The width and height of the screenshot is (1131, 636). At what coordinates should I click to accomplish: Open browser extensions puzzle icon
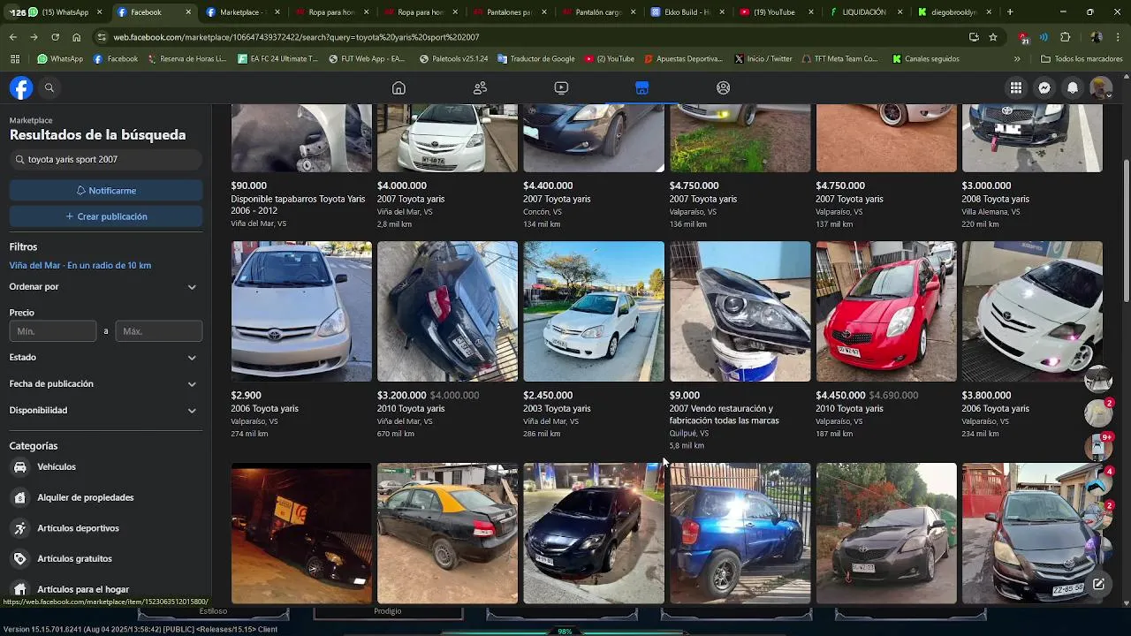[1065, 37]
